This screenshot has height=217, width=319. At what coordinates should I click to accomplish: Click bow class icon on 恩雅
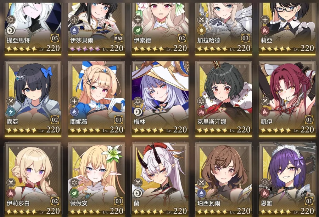pyautogui.click(x=265, y=182)
